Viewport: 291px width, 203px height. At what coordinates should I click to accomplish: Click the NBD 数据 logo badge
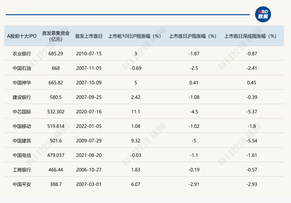(263, 14)
